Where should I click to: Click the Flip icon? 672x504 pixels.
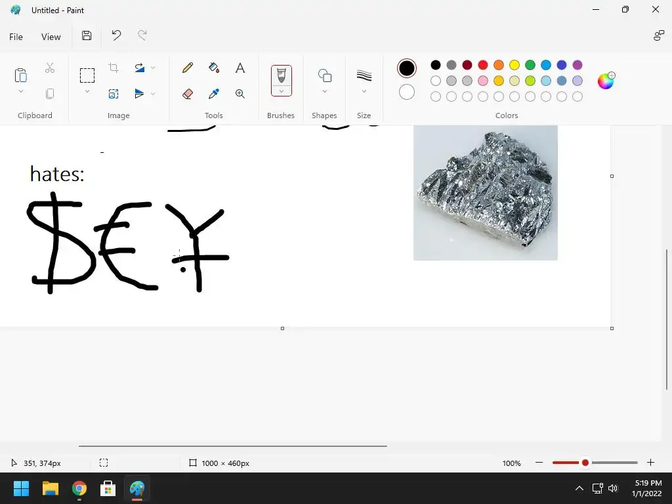pos(139,93)
